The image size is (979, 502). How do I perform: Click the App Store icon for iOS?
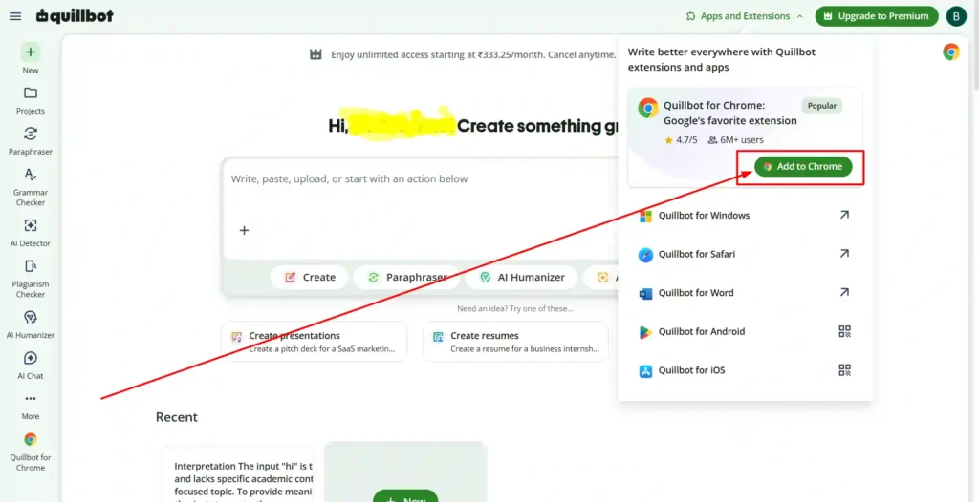(645, 371)
